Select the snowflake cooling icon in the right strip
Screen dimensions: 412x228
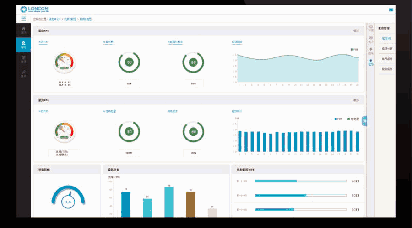(371, 39)
